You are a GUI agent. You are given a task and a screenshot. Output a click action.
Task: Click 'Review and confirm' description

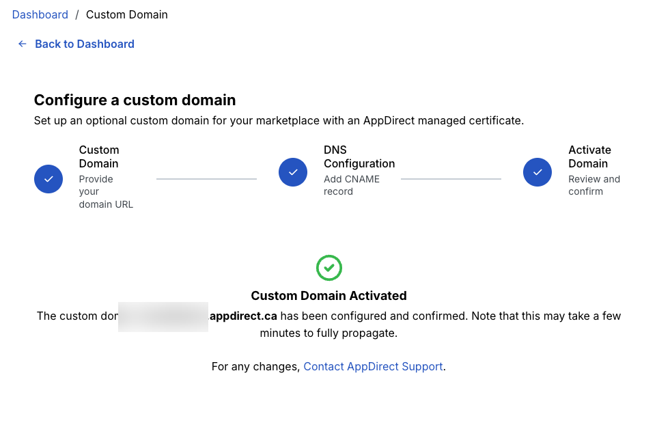(x=594, y=185)
